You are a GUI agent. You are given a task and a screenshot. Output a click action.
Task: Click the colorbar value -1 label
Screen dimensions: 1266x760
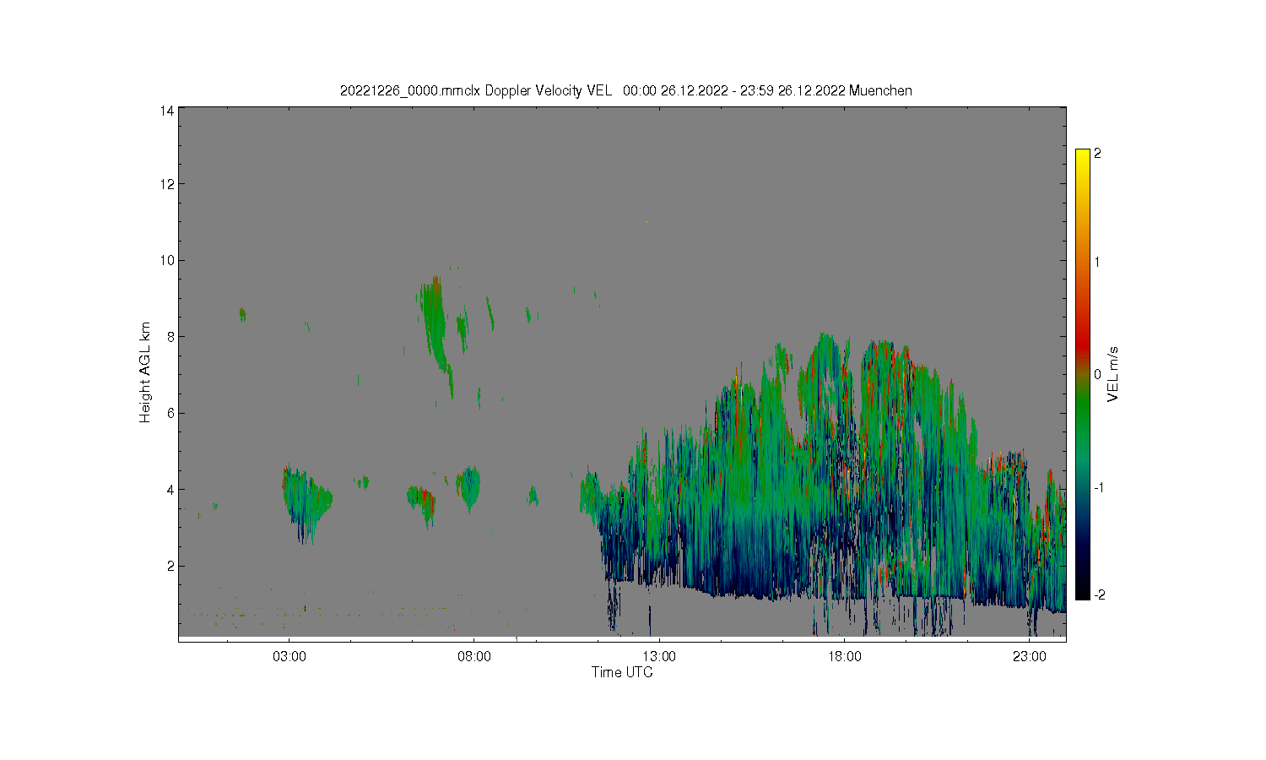pos(1099,487)
